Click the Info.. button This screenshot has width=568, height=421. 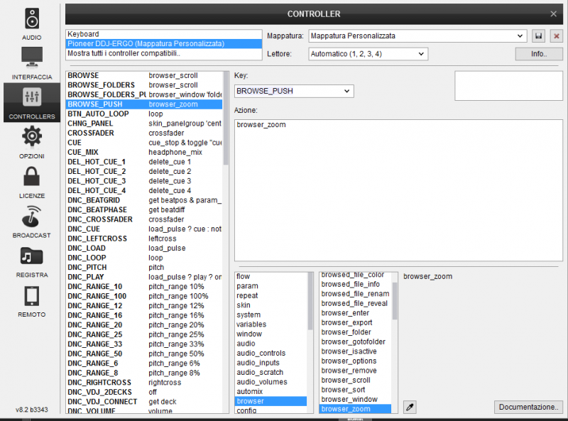click(539, 54)
